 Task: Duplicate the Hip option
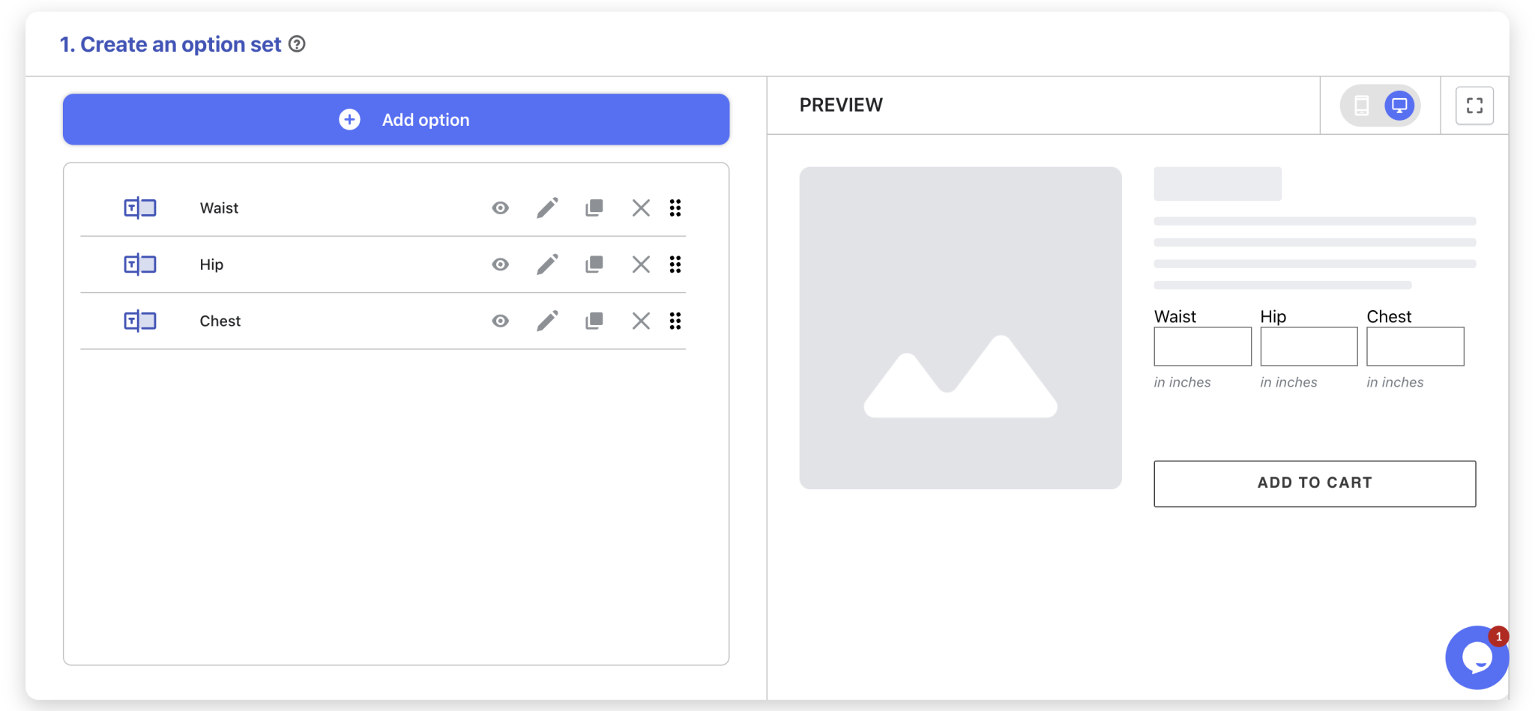coord(594,264)
